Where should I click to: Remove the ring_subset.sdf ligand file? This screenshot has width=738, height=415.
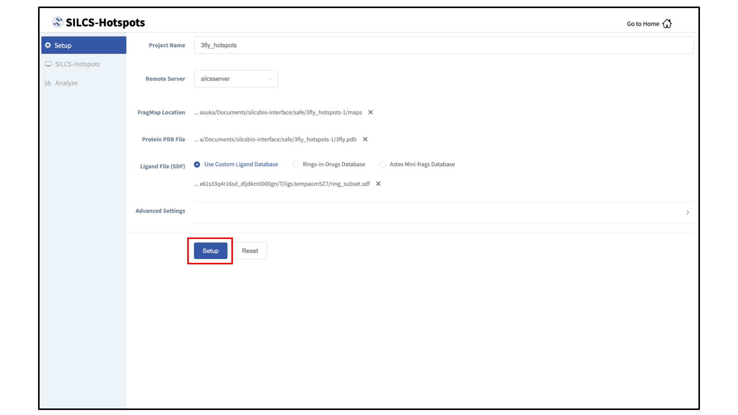(x=378, y=184)
